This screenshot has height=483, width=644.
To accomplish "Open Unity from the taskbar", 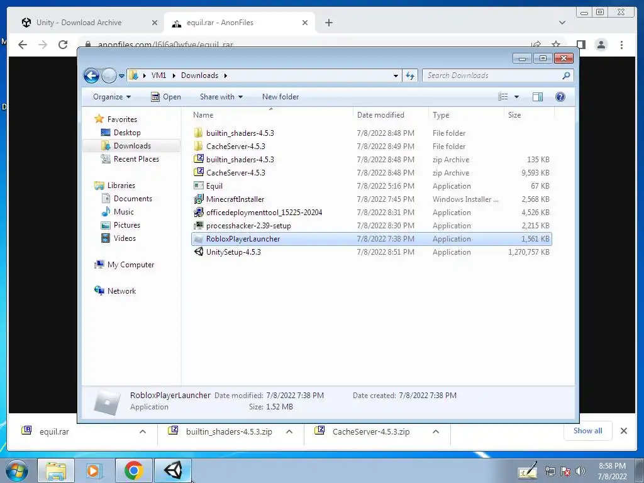I will pyautogui.click(x=172, y=470).
